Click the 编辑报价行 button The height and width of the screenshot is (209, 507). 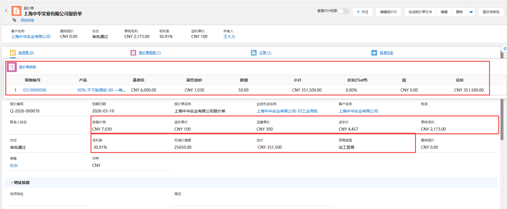coord(388,12)
